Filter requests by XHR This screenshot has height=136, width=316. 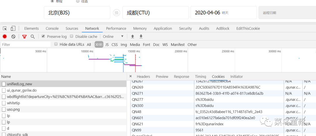pos(99,45)
